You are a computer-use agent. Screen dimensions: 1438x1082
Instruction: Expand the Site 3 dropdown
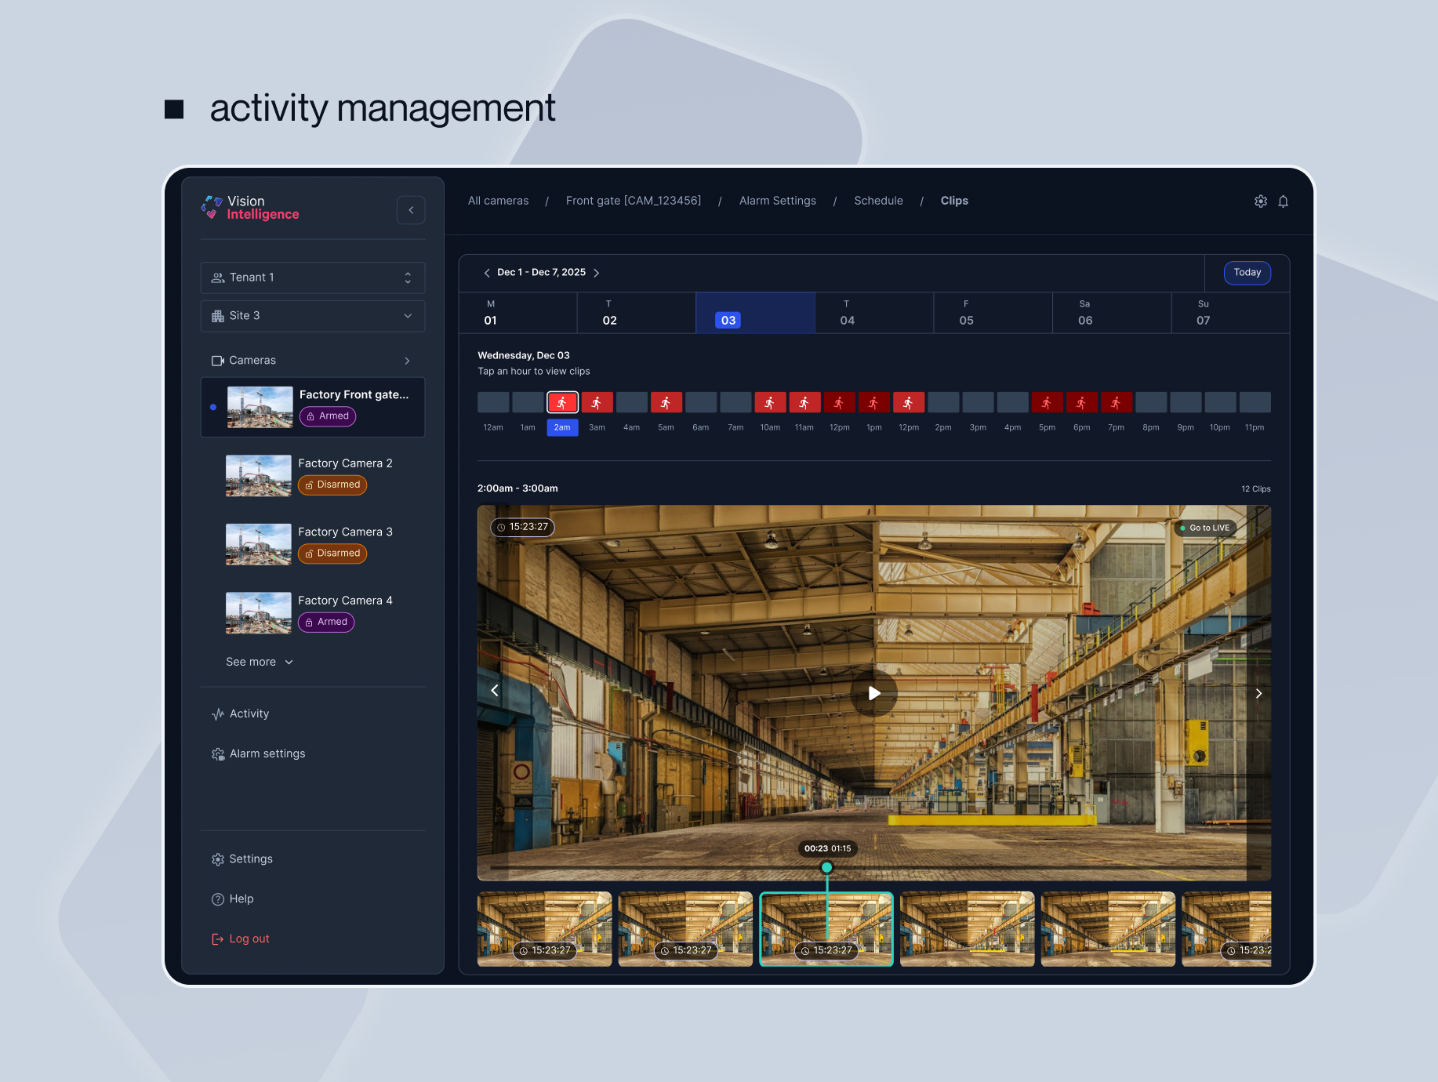312,316
